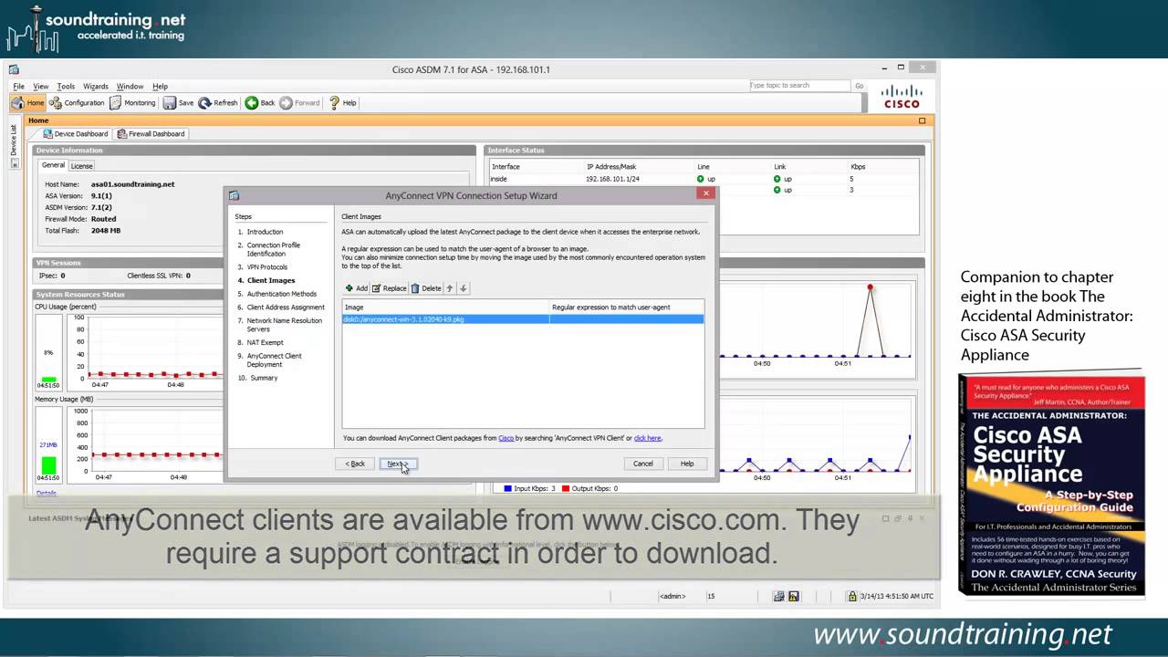The image size is (1168, 657).
Task: Click the Replace image button
Action: pos(389,288)
